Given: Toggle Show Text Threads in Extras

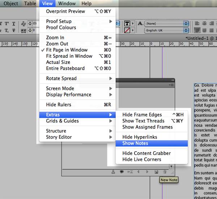Looking at the screenshot, I should 152,121.
